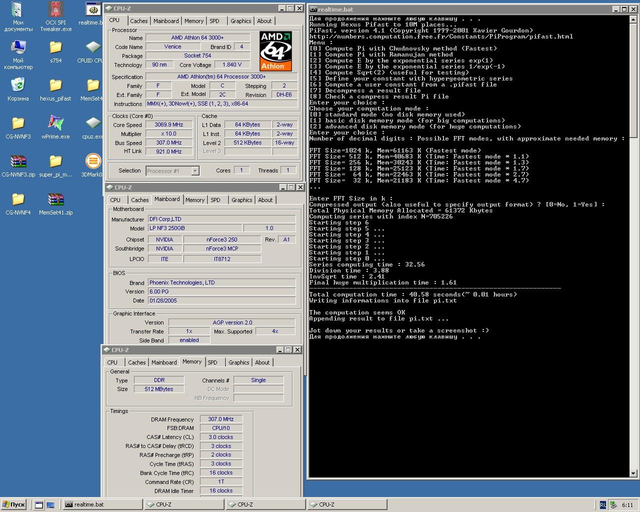This screenshot has width=640, height=512.
Task: Click the taskbar clock showing 6:11
Action: pyautogui.click(x=627, y=505)
